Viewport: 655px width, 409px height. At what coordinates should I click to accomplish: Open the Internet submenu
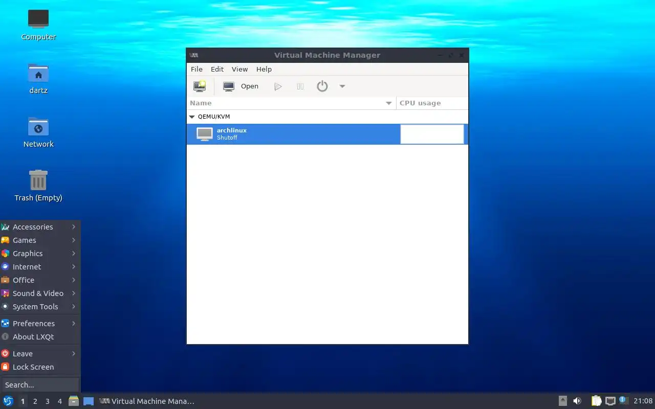(x=39, y=267)
